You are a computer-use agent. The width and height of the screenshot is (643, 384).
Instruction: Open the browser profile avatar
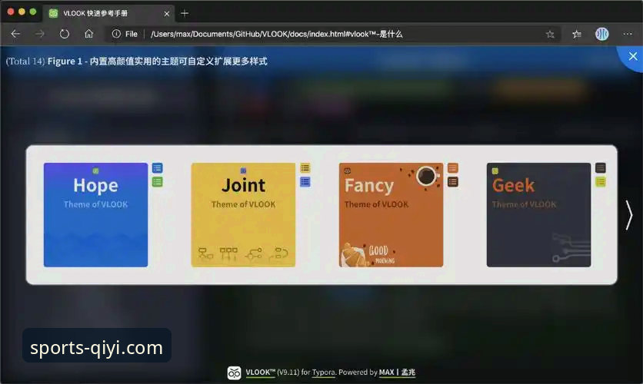tap(601, 34)
